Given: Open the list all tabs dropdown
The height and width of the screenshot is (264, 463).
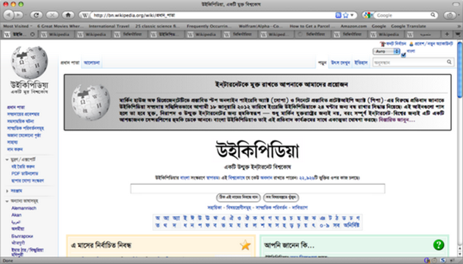Looking at the screenshot, I should tap(457, 34).
